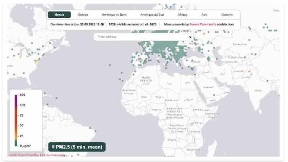Viewport: 288px width, 162px height.
Task: Select the Océanie tab
Action: tap(227, 15)
